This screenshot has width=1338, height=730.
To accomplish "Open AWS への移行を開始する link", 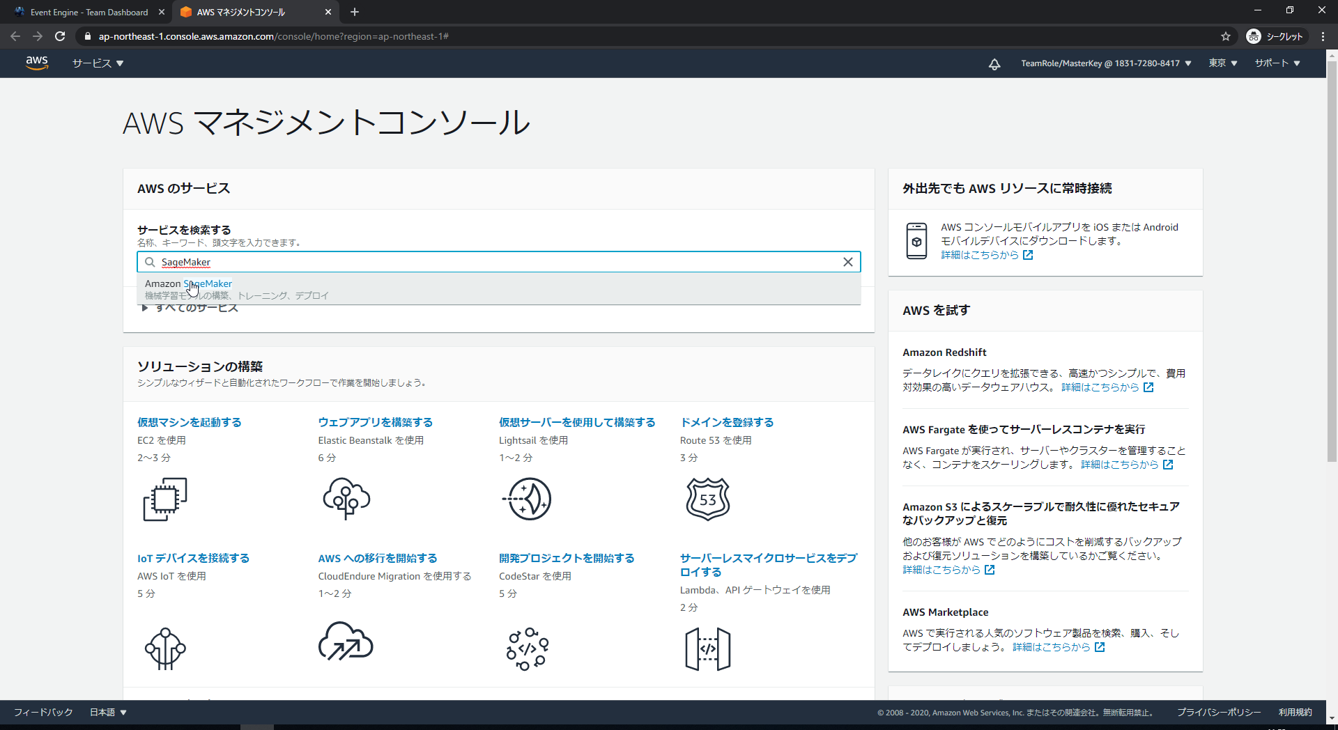I will (378, 558).
